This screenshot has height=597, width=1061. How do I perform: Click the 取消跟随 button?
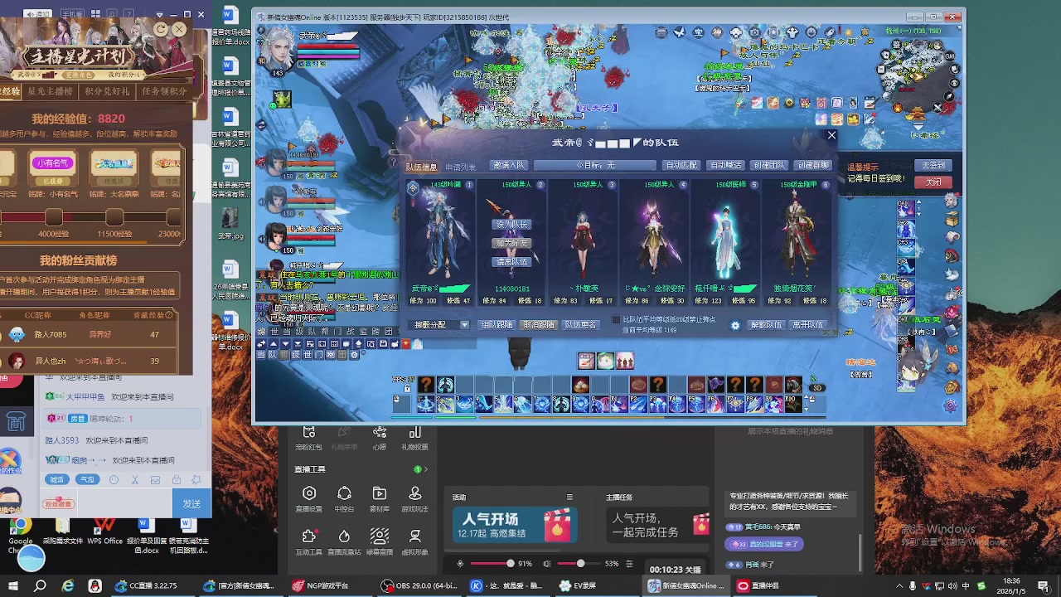(539, 325)
